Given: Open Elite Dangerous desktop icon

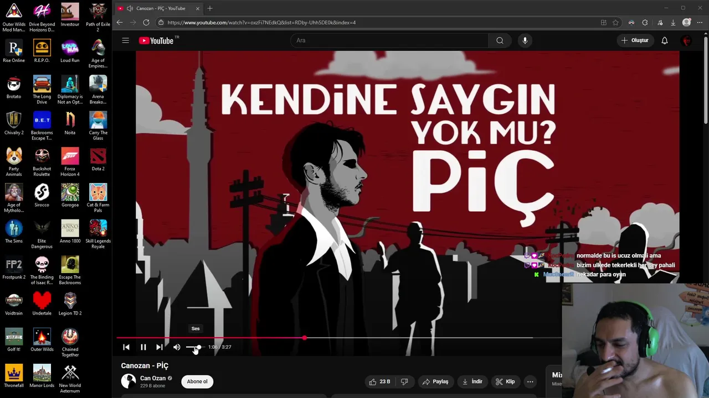Looking at the screenshot, I should [x=42, y=234].
